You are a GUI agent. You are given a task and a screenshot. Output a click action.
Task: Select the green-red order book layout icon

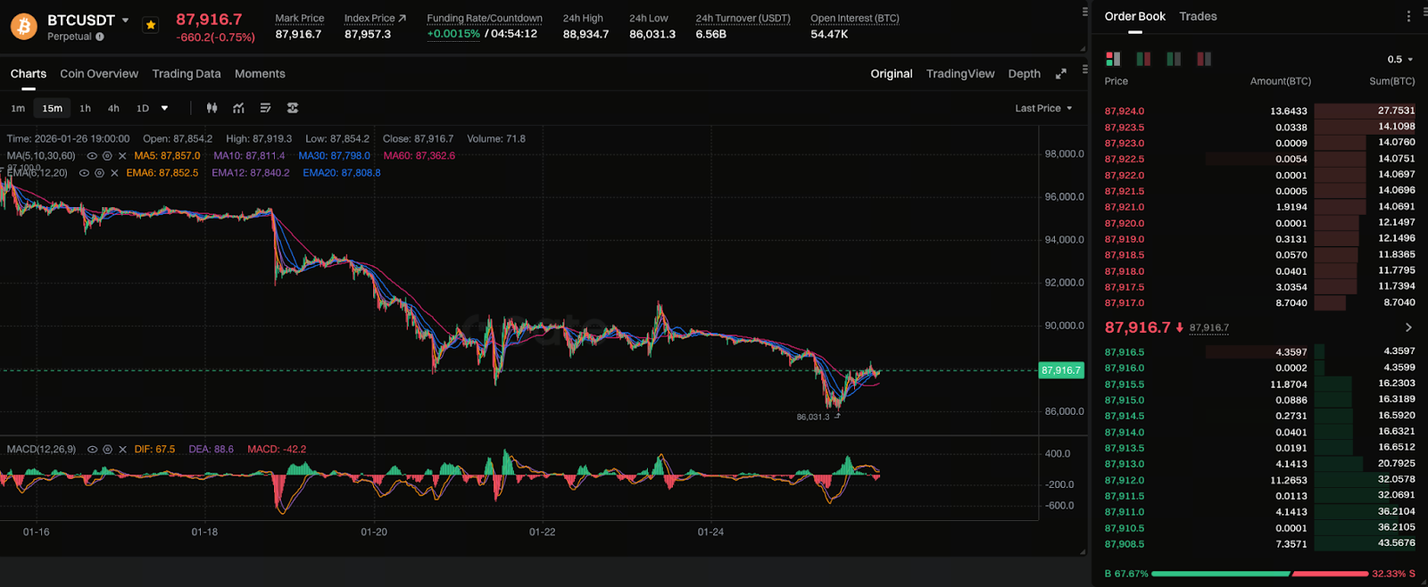[1143, 59]
